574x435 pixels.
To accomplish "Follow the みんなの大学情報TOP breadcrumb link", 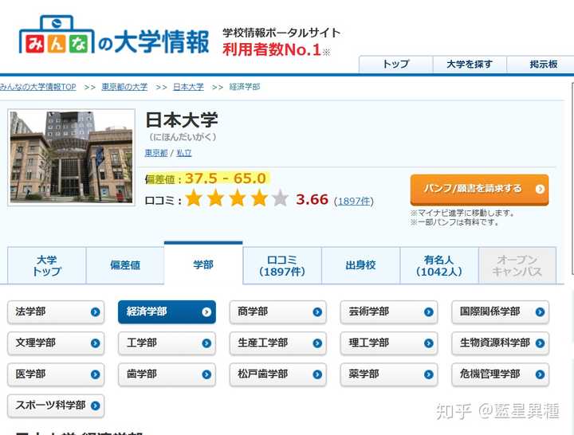I will [38, 87].
